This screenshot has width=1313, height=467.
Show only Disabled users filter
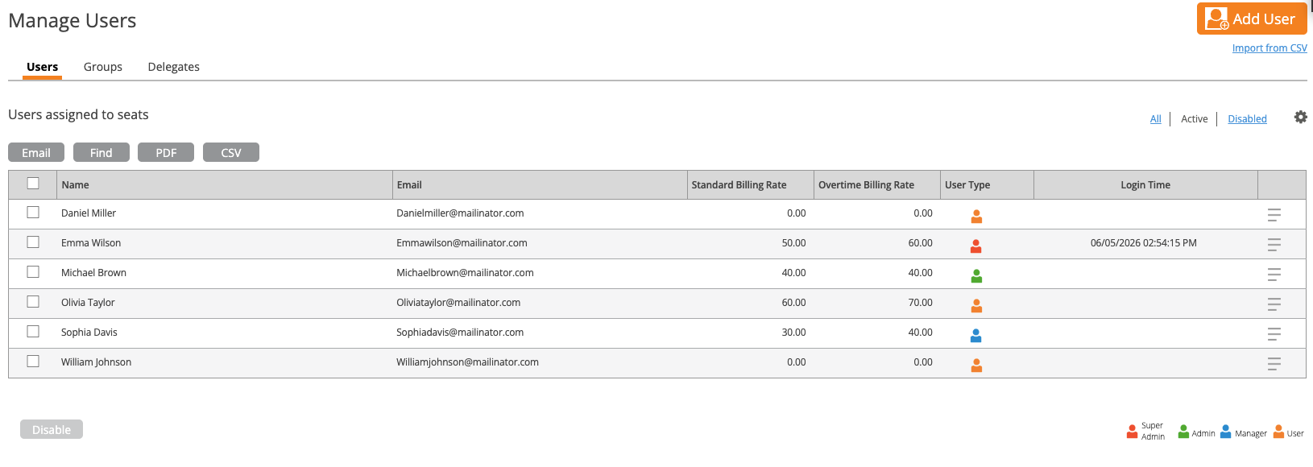click(1247, 118)
